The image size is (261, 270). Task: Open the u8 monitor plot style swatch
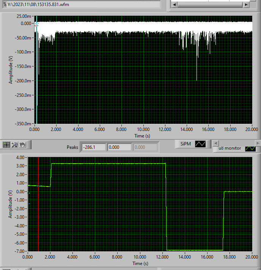click(x=250, y=148)
